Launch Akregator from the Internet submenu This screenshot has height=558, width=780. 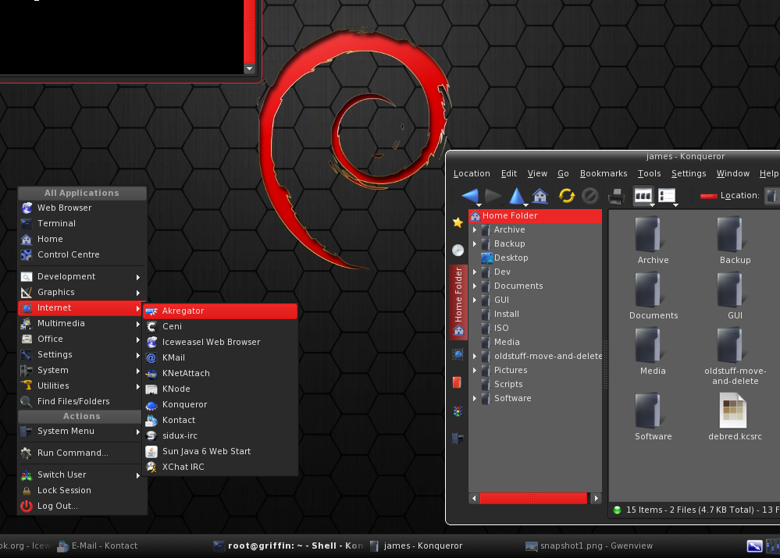pyautogui.click(x=220, y=311)
